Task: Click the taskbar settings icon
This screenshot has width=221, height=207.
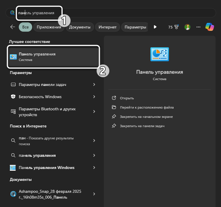Action: point(13,84)
